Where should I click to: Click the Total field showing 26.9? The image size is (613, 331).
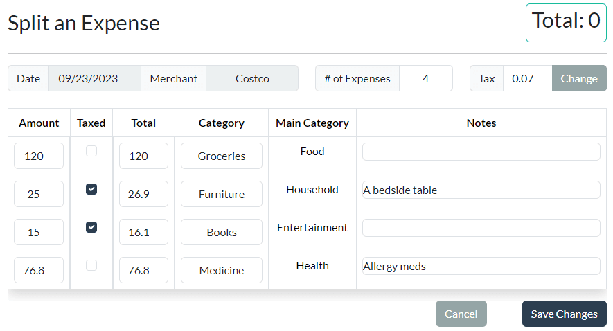pos(143,194)
